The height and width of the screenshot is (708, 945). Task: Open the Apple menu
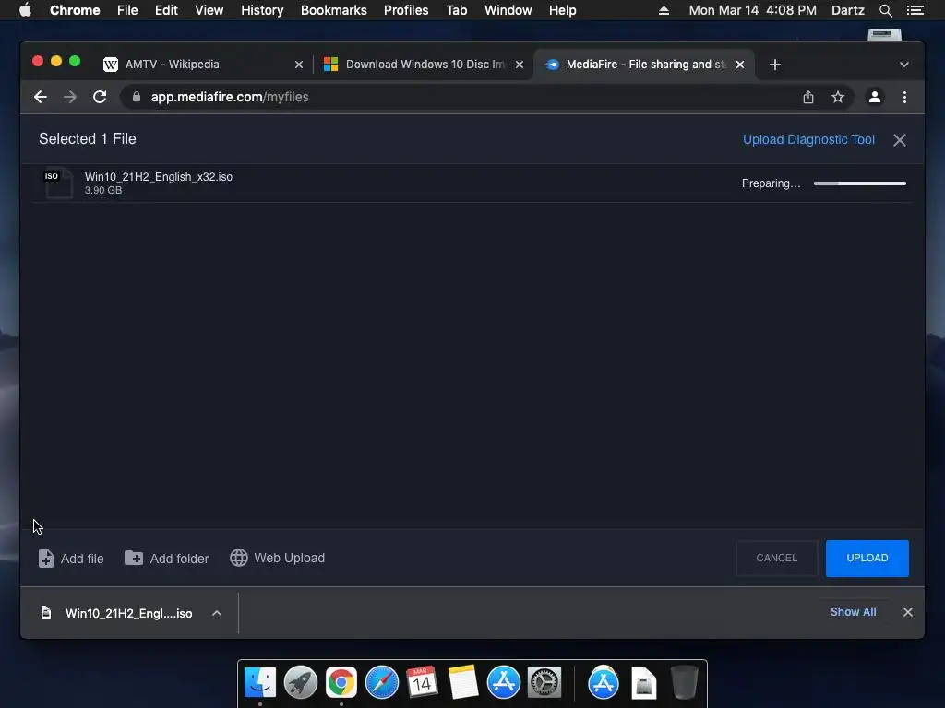25,10
